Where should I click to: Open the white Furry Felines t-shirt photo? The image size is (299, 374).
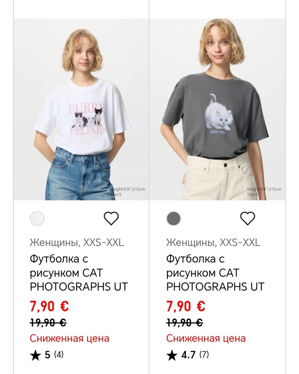tap(81, 110)
